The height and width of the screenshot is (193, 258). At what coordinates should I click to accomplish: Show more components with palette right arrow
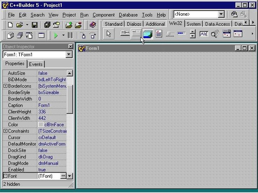coord(252,34)
